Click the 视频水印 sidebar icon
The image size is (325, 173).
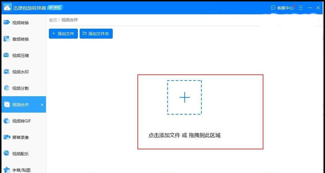[x=7, y=72]
